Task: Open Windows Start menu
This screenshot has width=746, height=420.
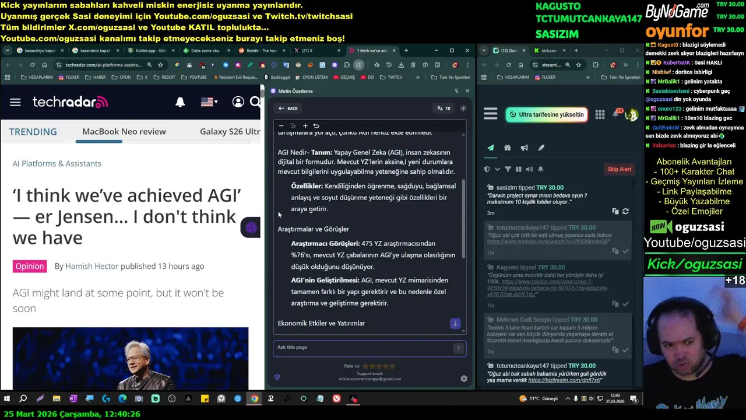Action: tap(7, 398)
